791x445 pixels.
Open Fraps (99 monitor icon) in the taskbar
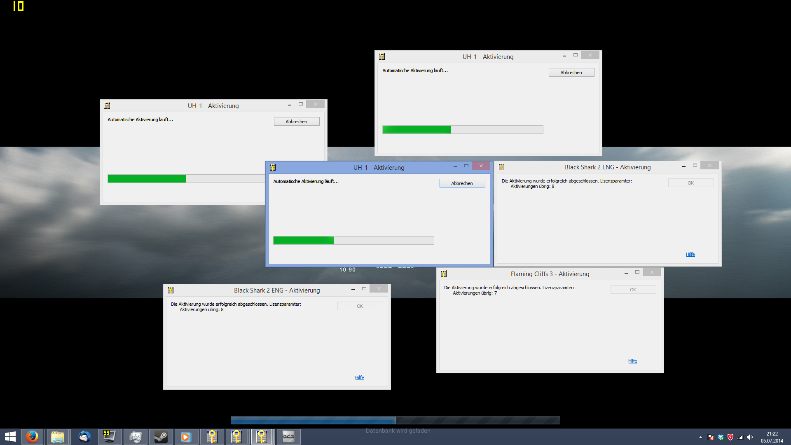110,437
